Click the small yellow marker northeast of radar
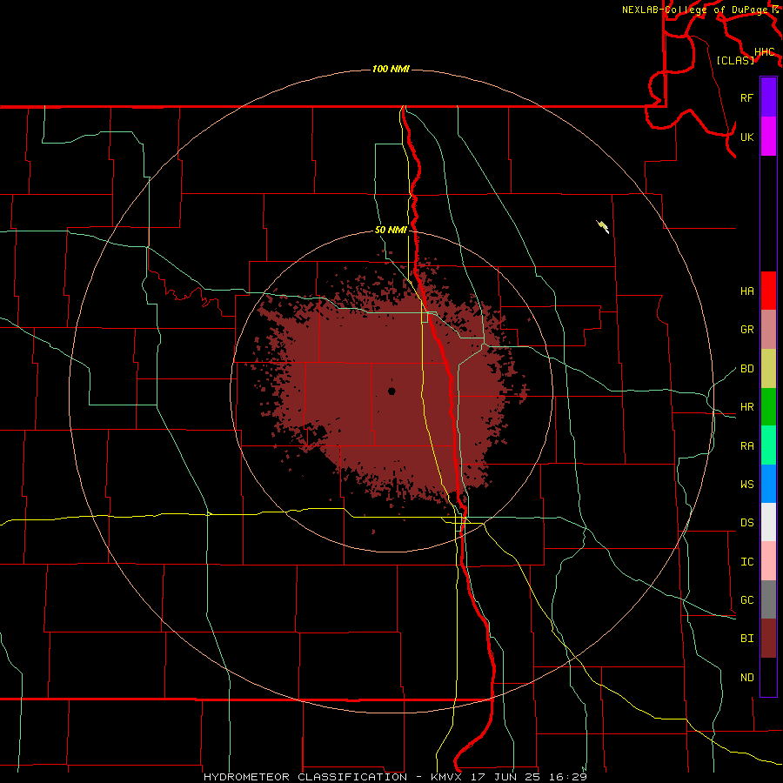 603,227
